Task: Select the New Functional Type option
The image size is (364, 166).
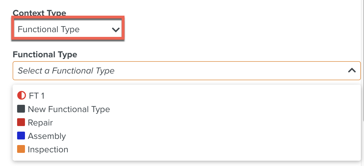Action: tap(69, 109)
